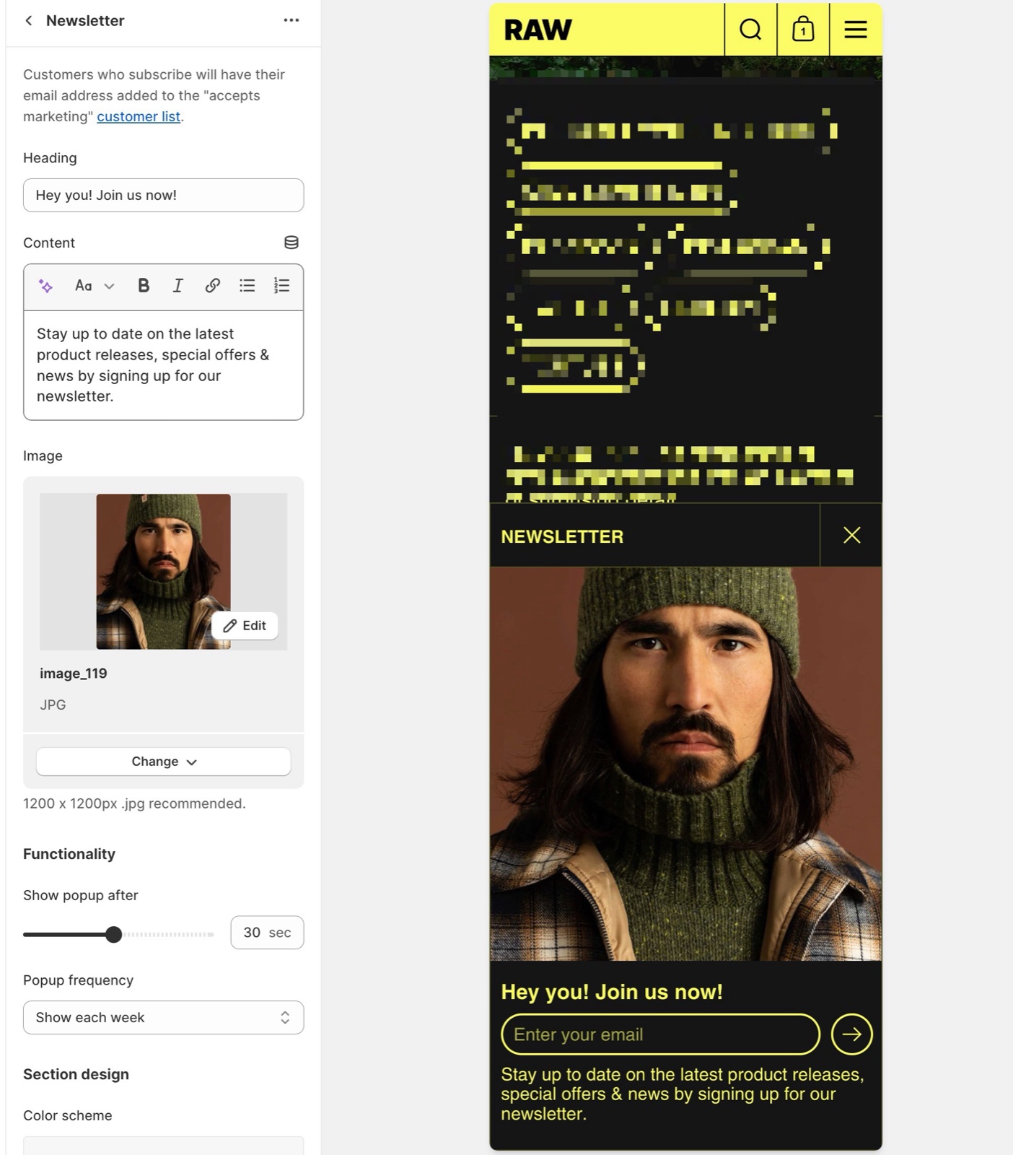The image size is (1013, 1155).
Task: Open search in the RAW store preview
Action: pos(750,30)
